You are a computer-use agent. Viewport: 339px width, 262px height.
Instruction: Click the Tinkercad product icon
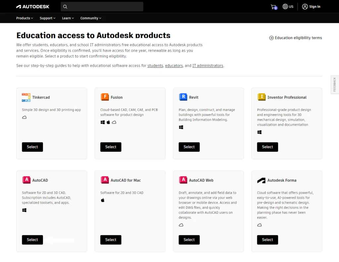(x=26, y=97)
